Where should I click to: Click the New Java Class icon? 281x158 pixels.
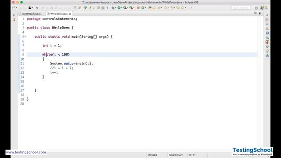(x=143, y=8)
